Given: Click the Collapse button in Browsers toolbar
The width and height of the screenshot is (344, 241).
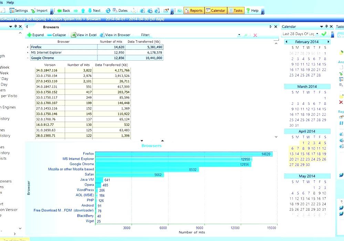Looking at the screenshot, I should pyautogui.click(x=57, y=35).
